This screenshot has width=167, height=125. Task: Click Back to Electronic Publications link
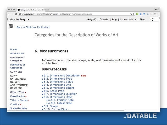(x=33, y=27)
